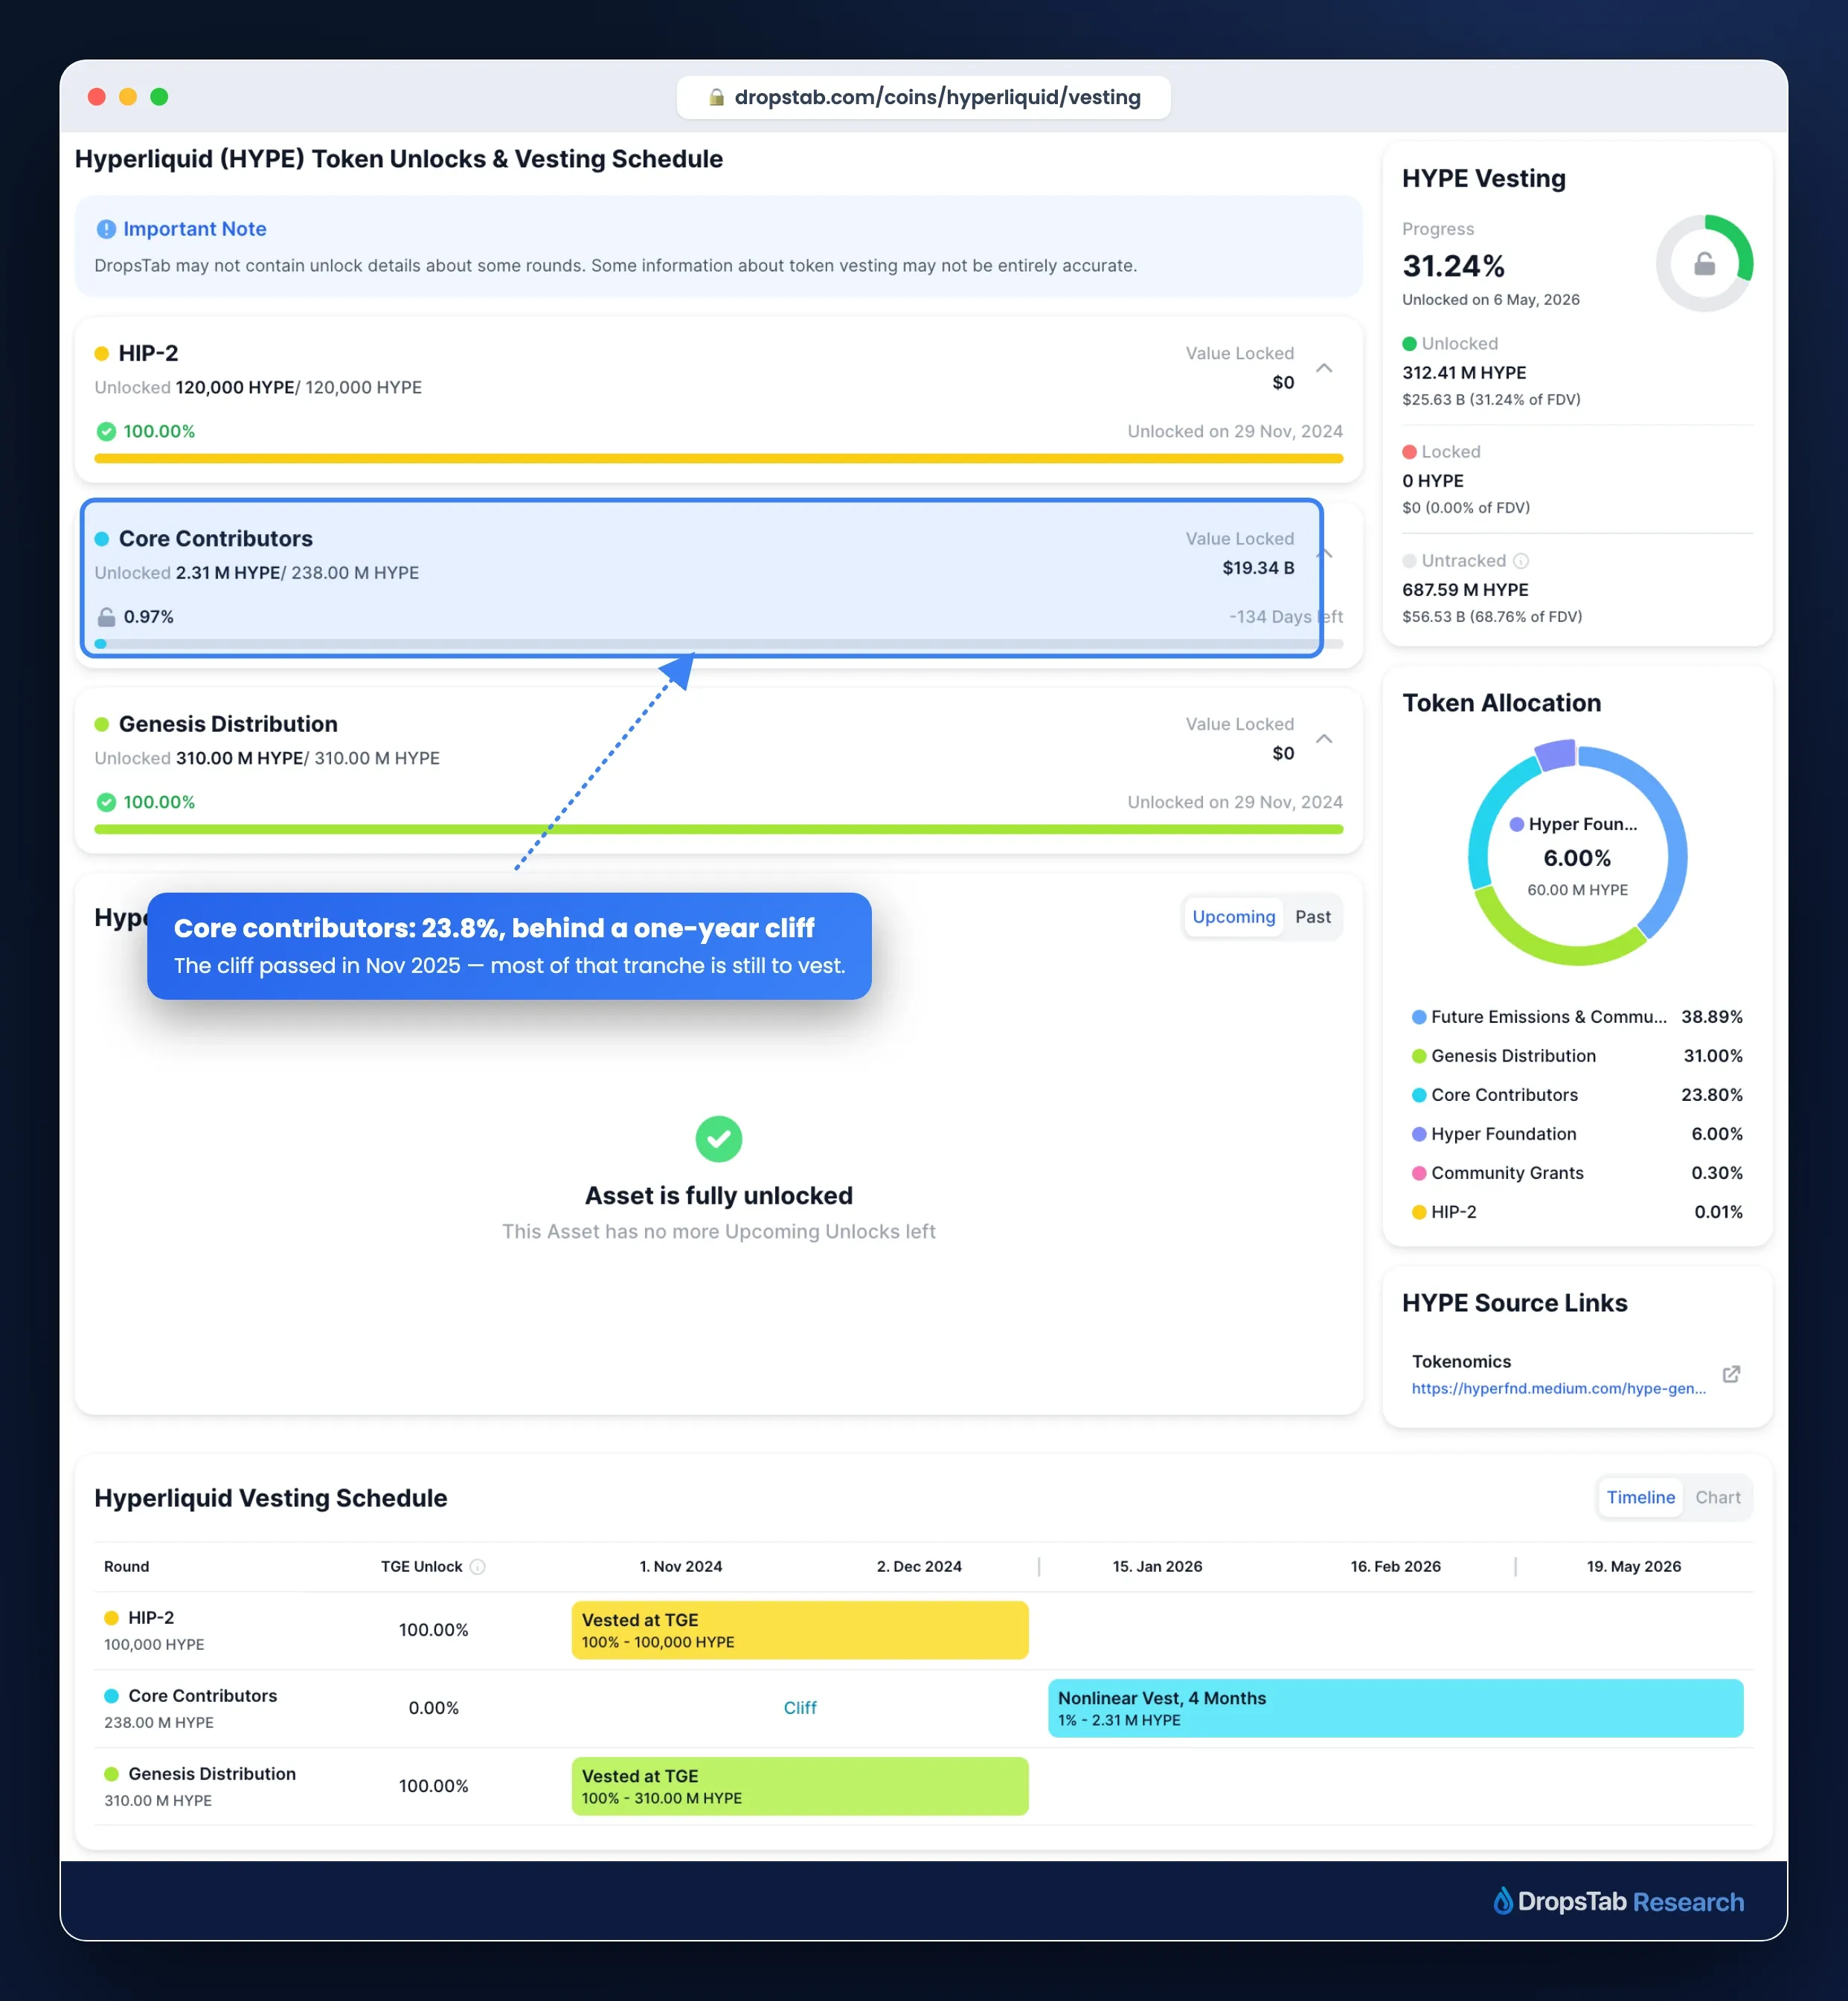Click the green checkmark above Asset is fully unlocked
The image size is (1848, 2001).
[x=718, y=1139]
